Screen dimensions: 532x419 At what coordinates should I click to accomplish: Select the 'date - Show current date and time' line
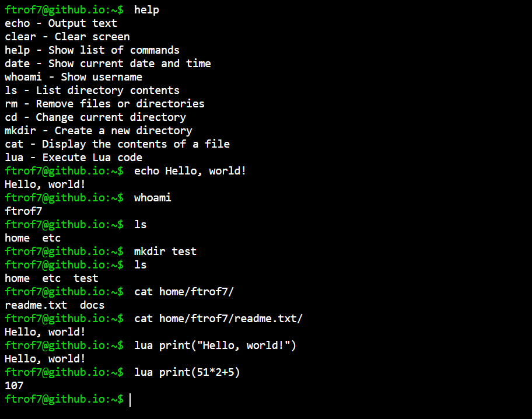[107, 64]
